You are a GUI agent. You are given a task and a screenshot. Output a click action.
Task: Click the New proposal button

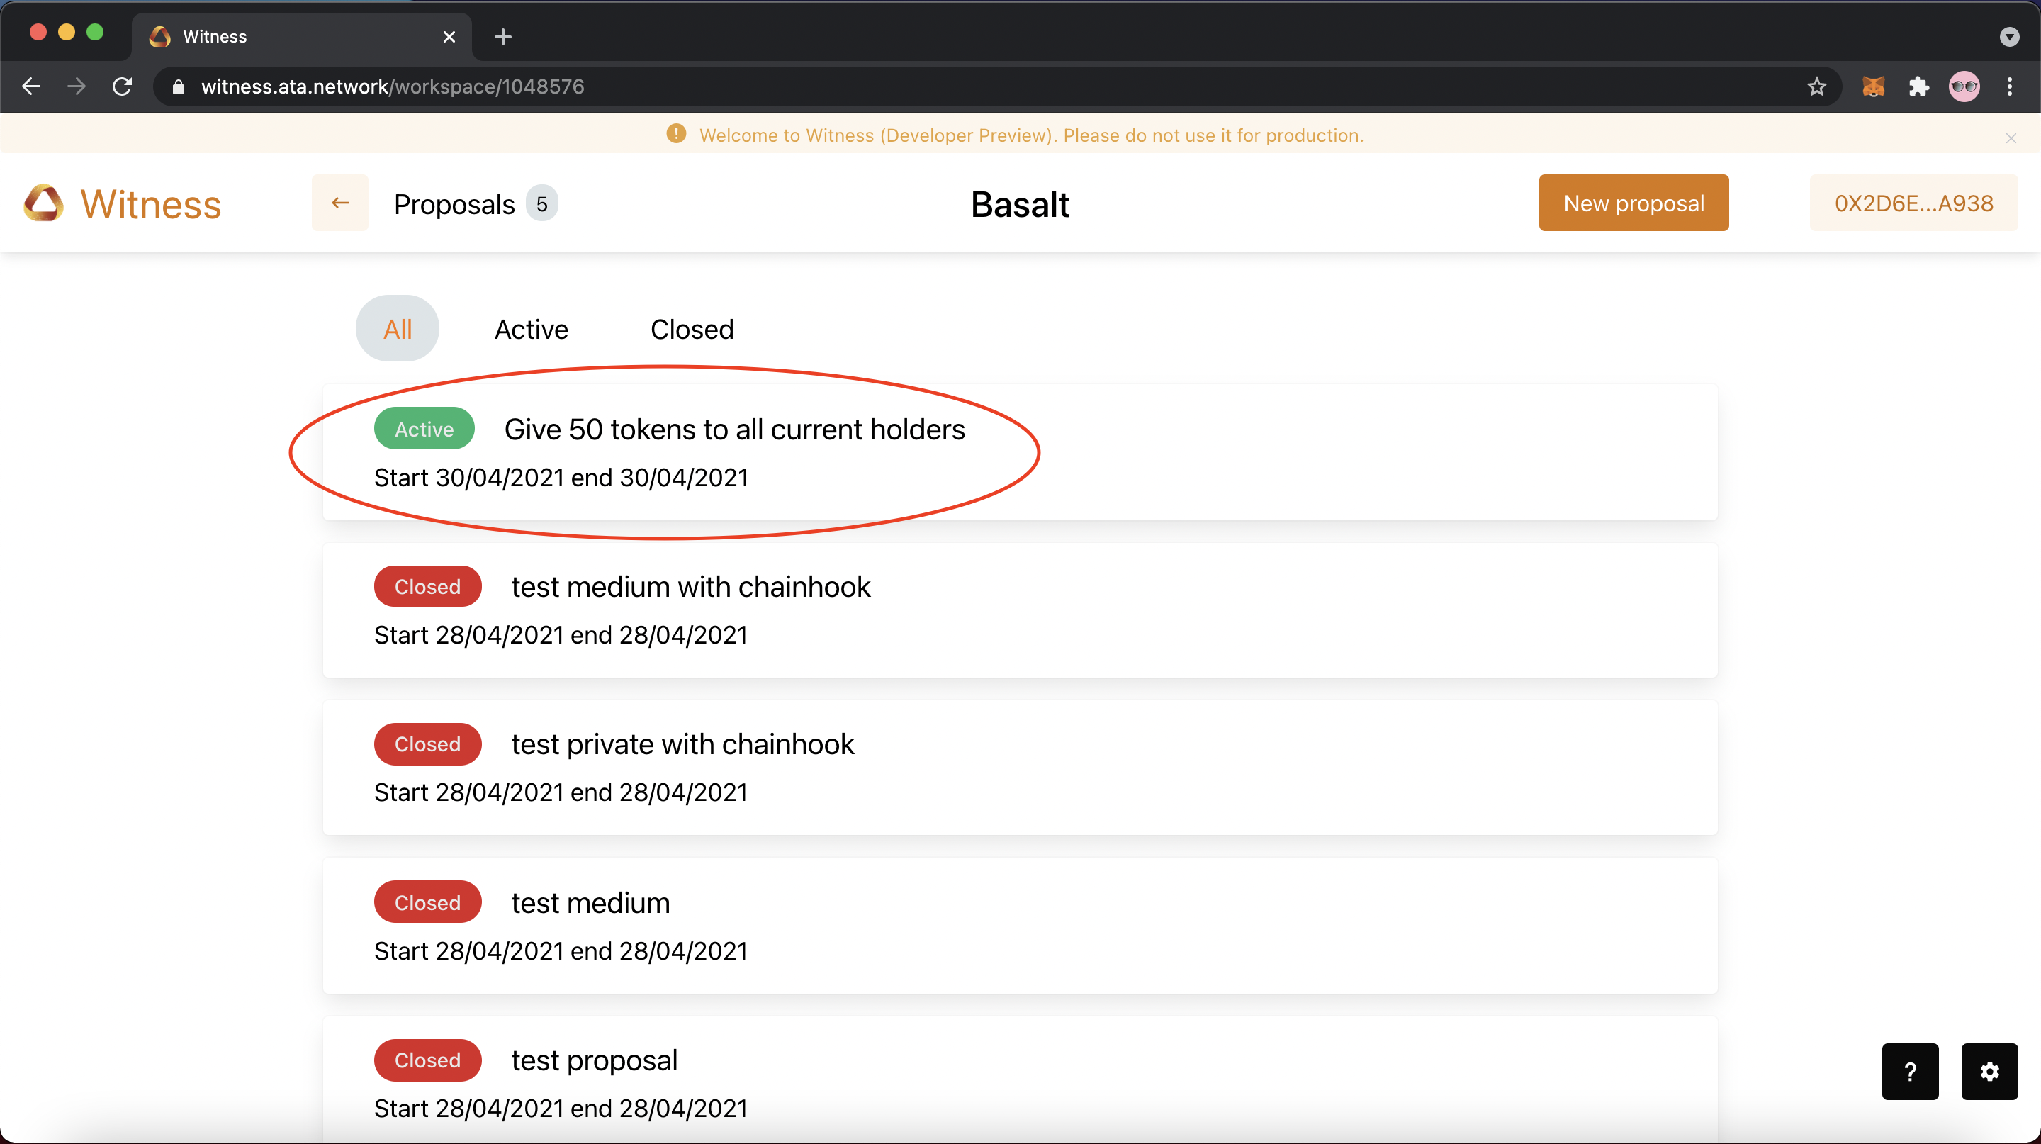coord(1634,203)
